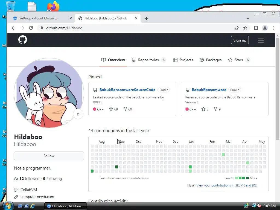The image size is (280, 210).
Task: Select the light green April contribution square
Action: pos(248,163)
